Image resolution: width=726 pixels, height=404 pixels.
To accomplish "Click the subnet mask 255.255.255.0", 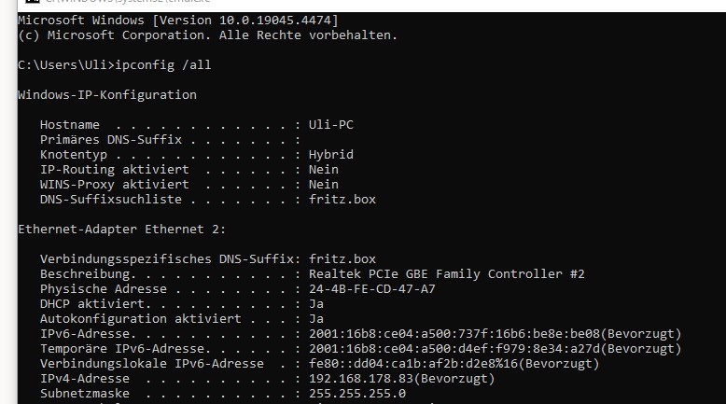I will (x=357, y=394).
